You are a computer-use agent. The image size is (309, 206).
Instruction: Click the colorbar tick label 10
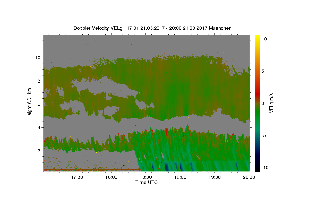pyautogui.click(x=264, y=39)
